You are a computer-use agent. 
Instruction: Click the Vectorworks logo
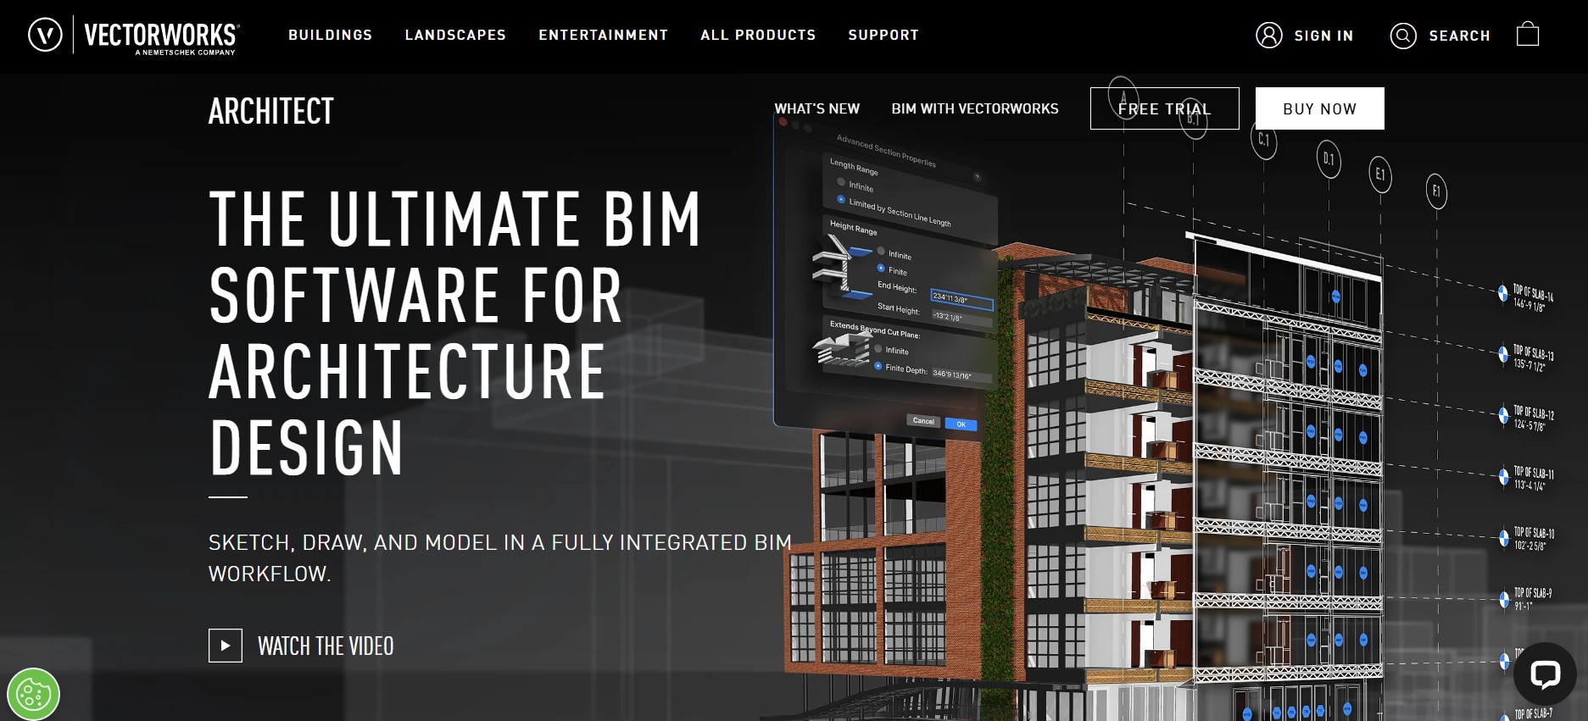[134, 36]
